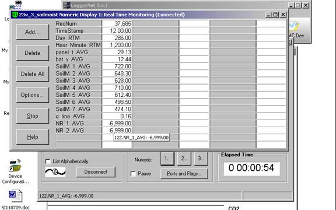Image resolution: width=336 pixels, height=210 pixels.
Task: Click the Day_RTM value 286.00
Action: (x=117, y=38)
